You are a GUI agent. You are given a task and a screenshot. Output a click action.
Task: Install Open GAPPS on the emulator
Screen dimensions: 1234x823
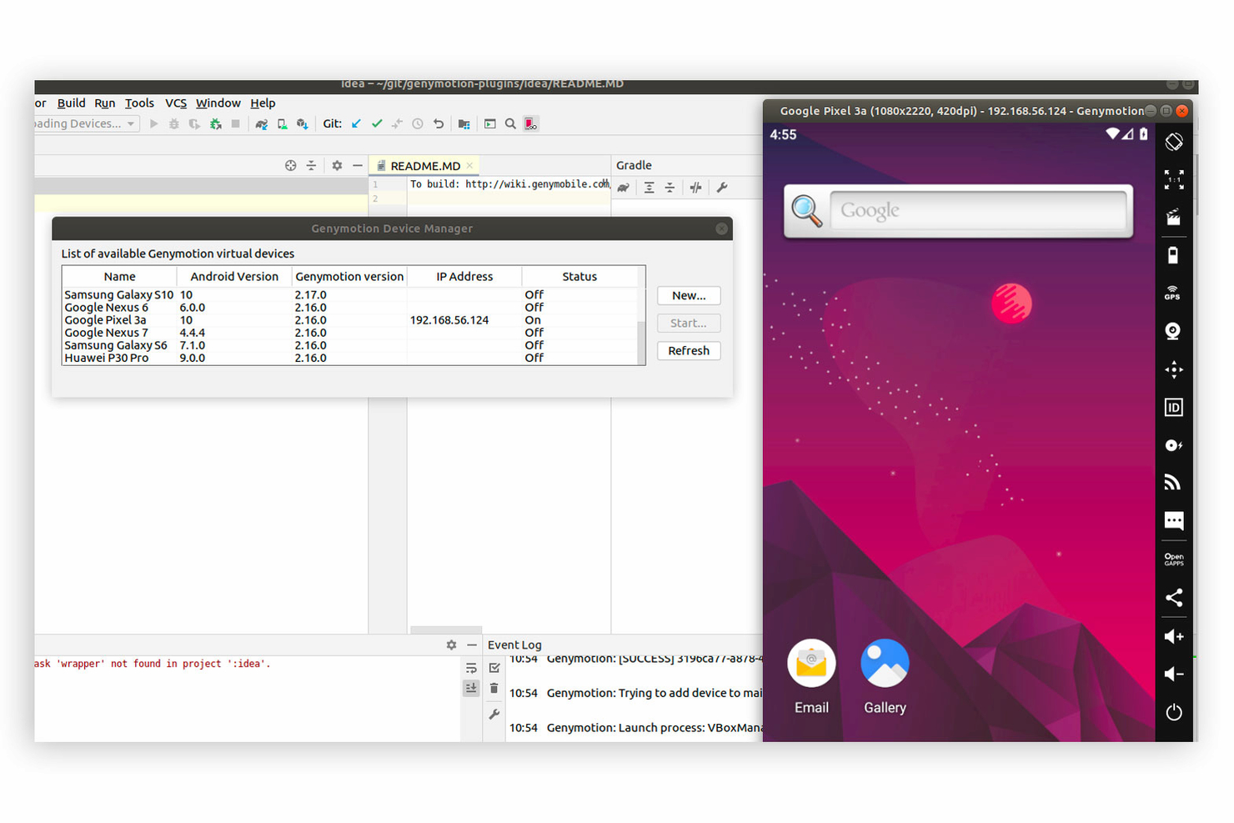tap(1173, 558)
